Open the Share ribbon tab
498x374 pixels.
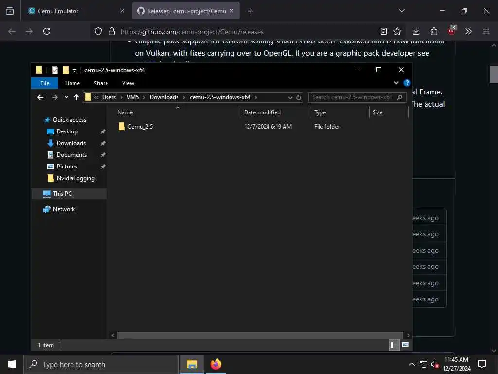(101, 83)
